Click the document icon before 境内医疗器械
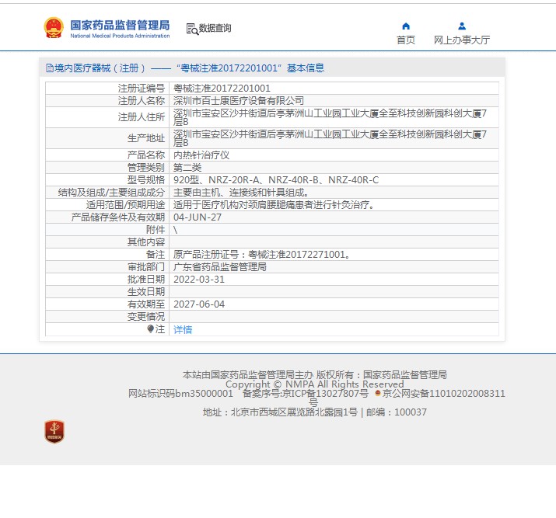 [x=50, y=68]
